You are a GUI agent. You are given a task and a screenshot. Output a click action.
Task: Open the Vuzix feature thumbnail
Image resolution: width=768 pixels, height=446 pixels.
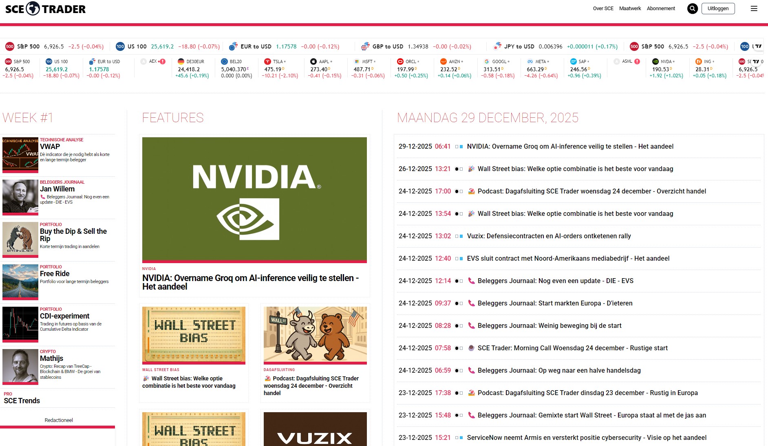pyautogui.click(x=315, y=429)
